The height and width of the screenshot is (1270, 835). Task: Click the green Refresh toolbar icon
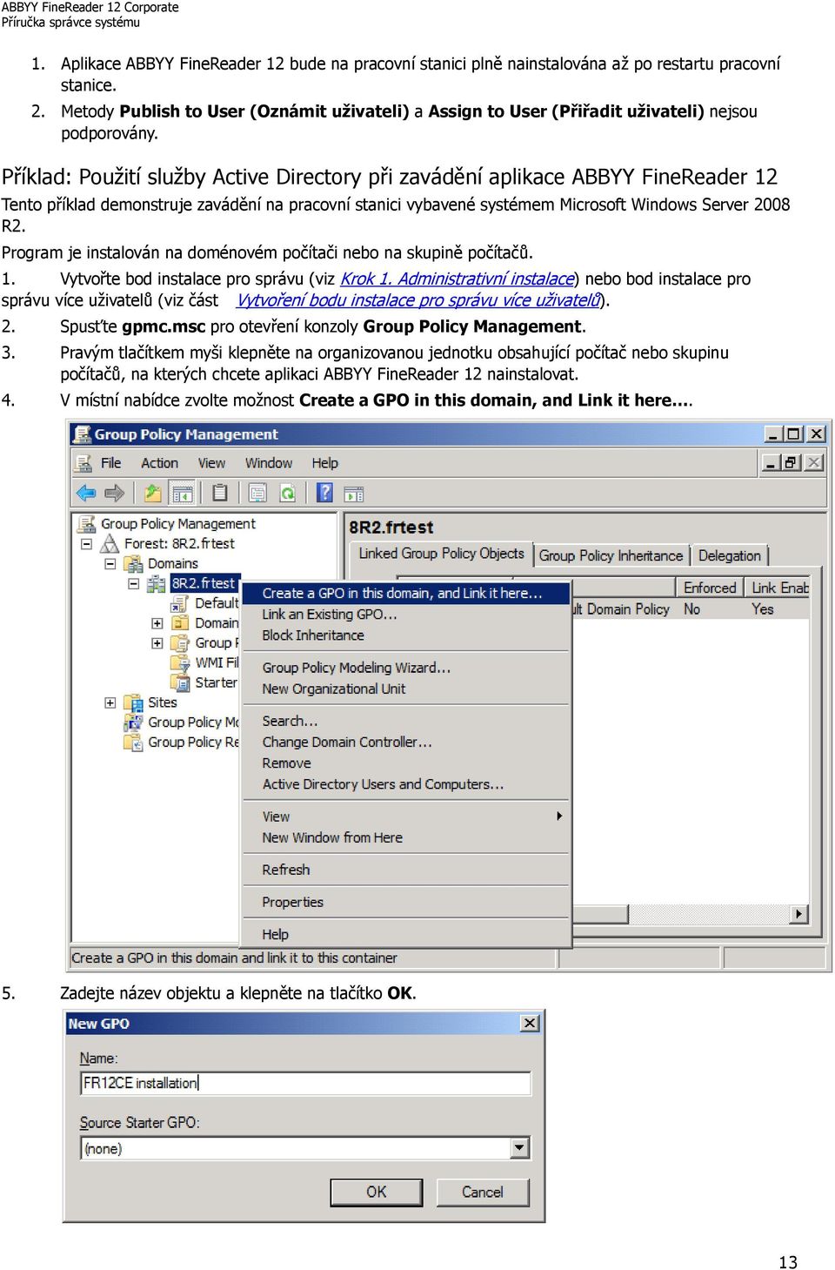pyautogui.click(x=287, y=494)
